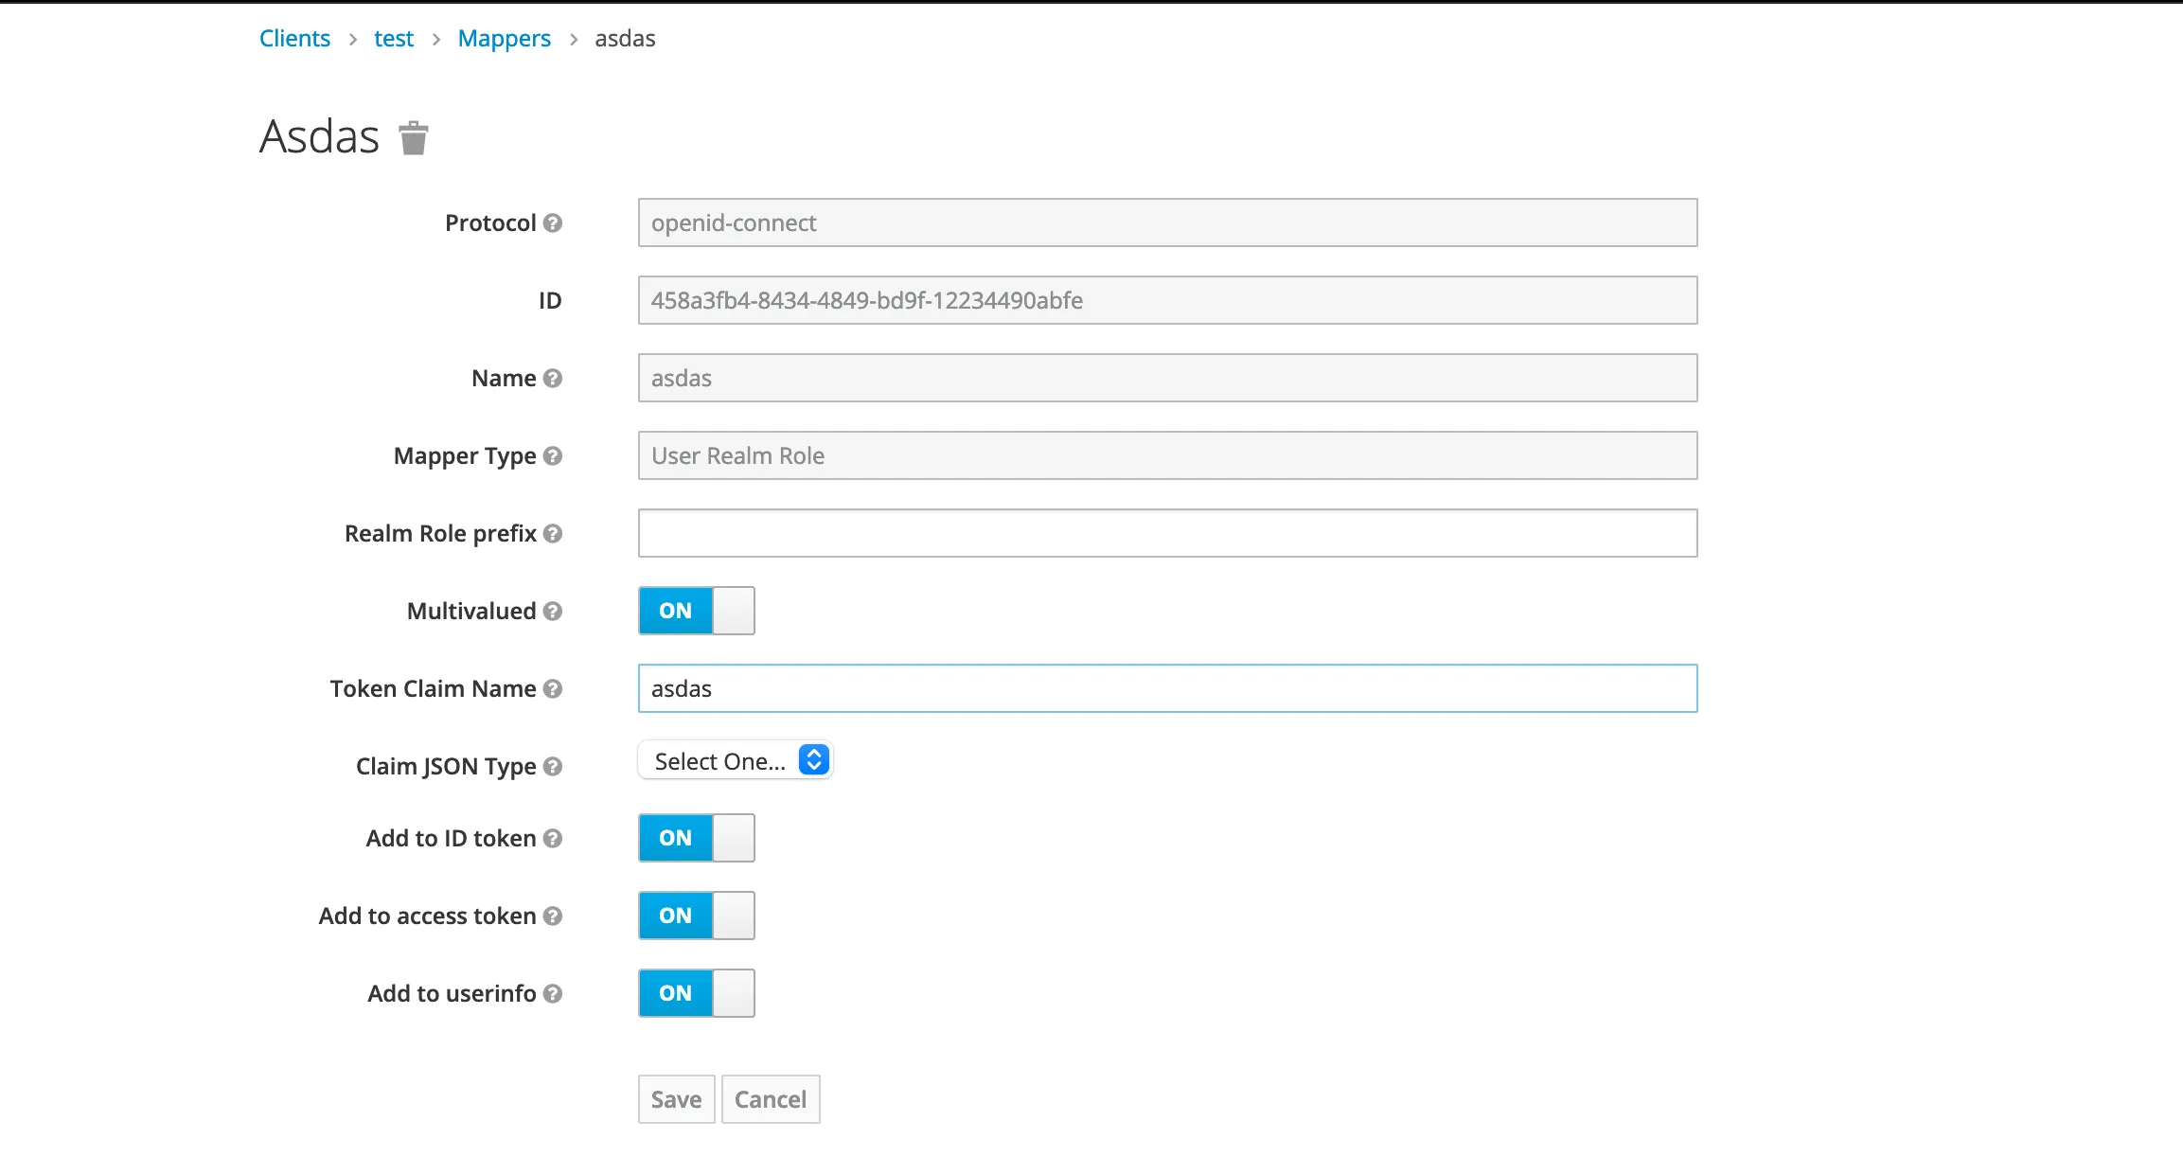Click the Name help question icon
The image size is (2183, 1174).
pos(553,378)
